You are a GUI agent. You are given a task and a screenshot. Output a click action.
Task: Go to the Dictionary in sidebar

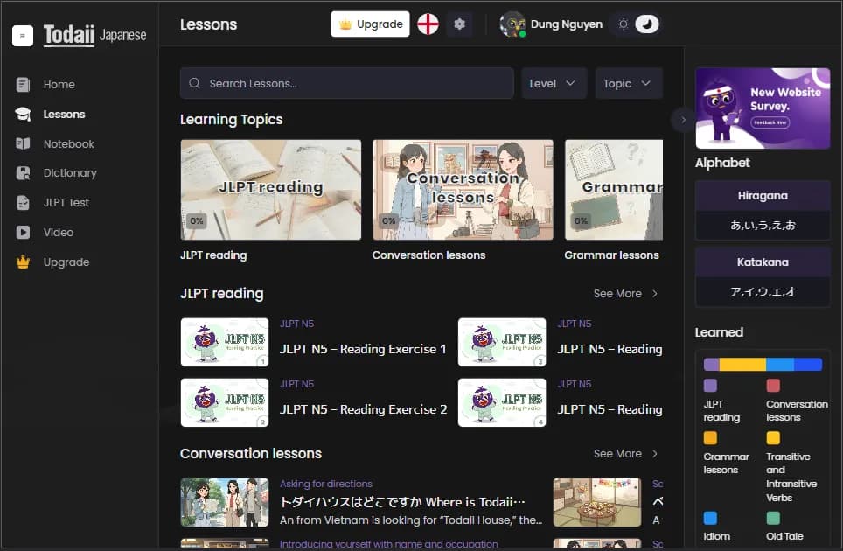[70, 173]
